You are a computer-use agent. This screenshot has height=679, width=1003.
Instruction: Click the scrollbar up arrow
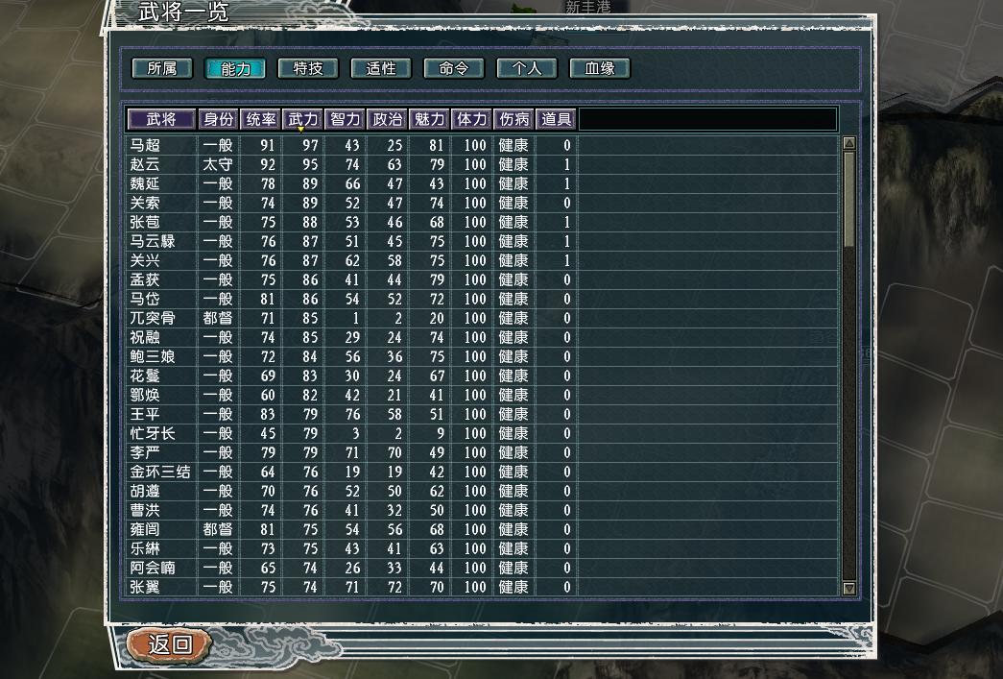(x=848, y=143)
